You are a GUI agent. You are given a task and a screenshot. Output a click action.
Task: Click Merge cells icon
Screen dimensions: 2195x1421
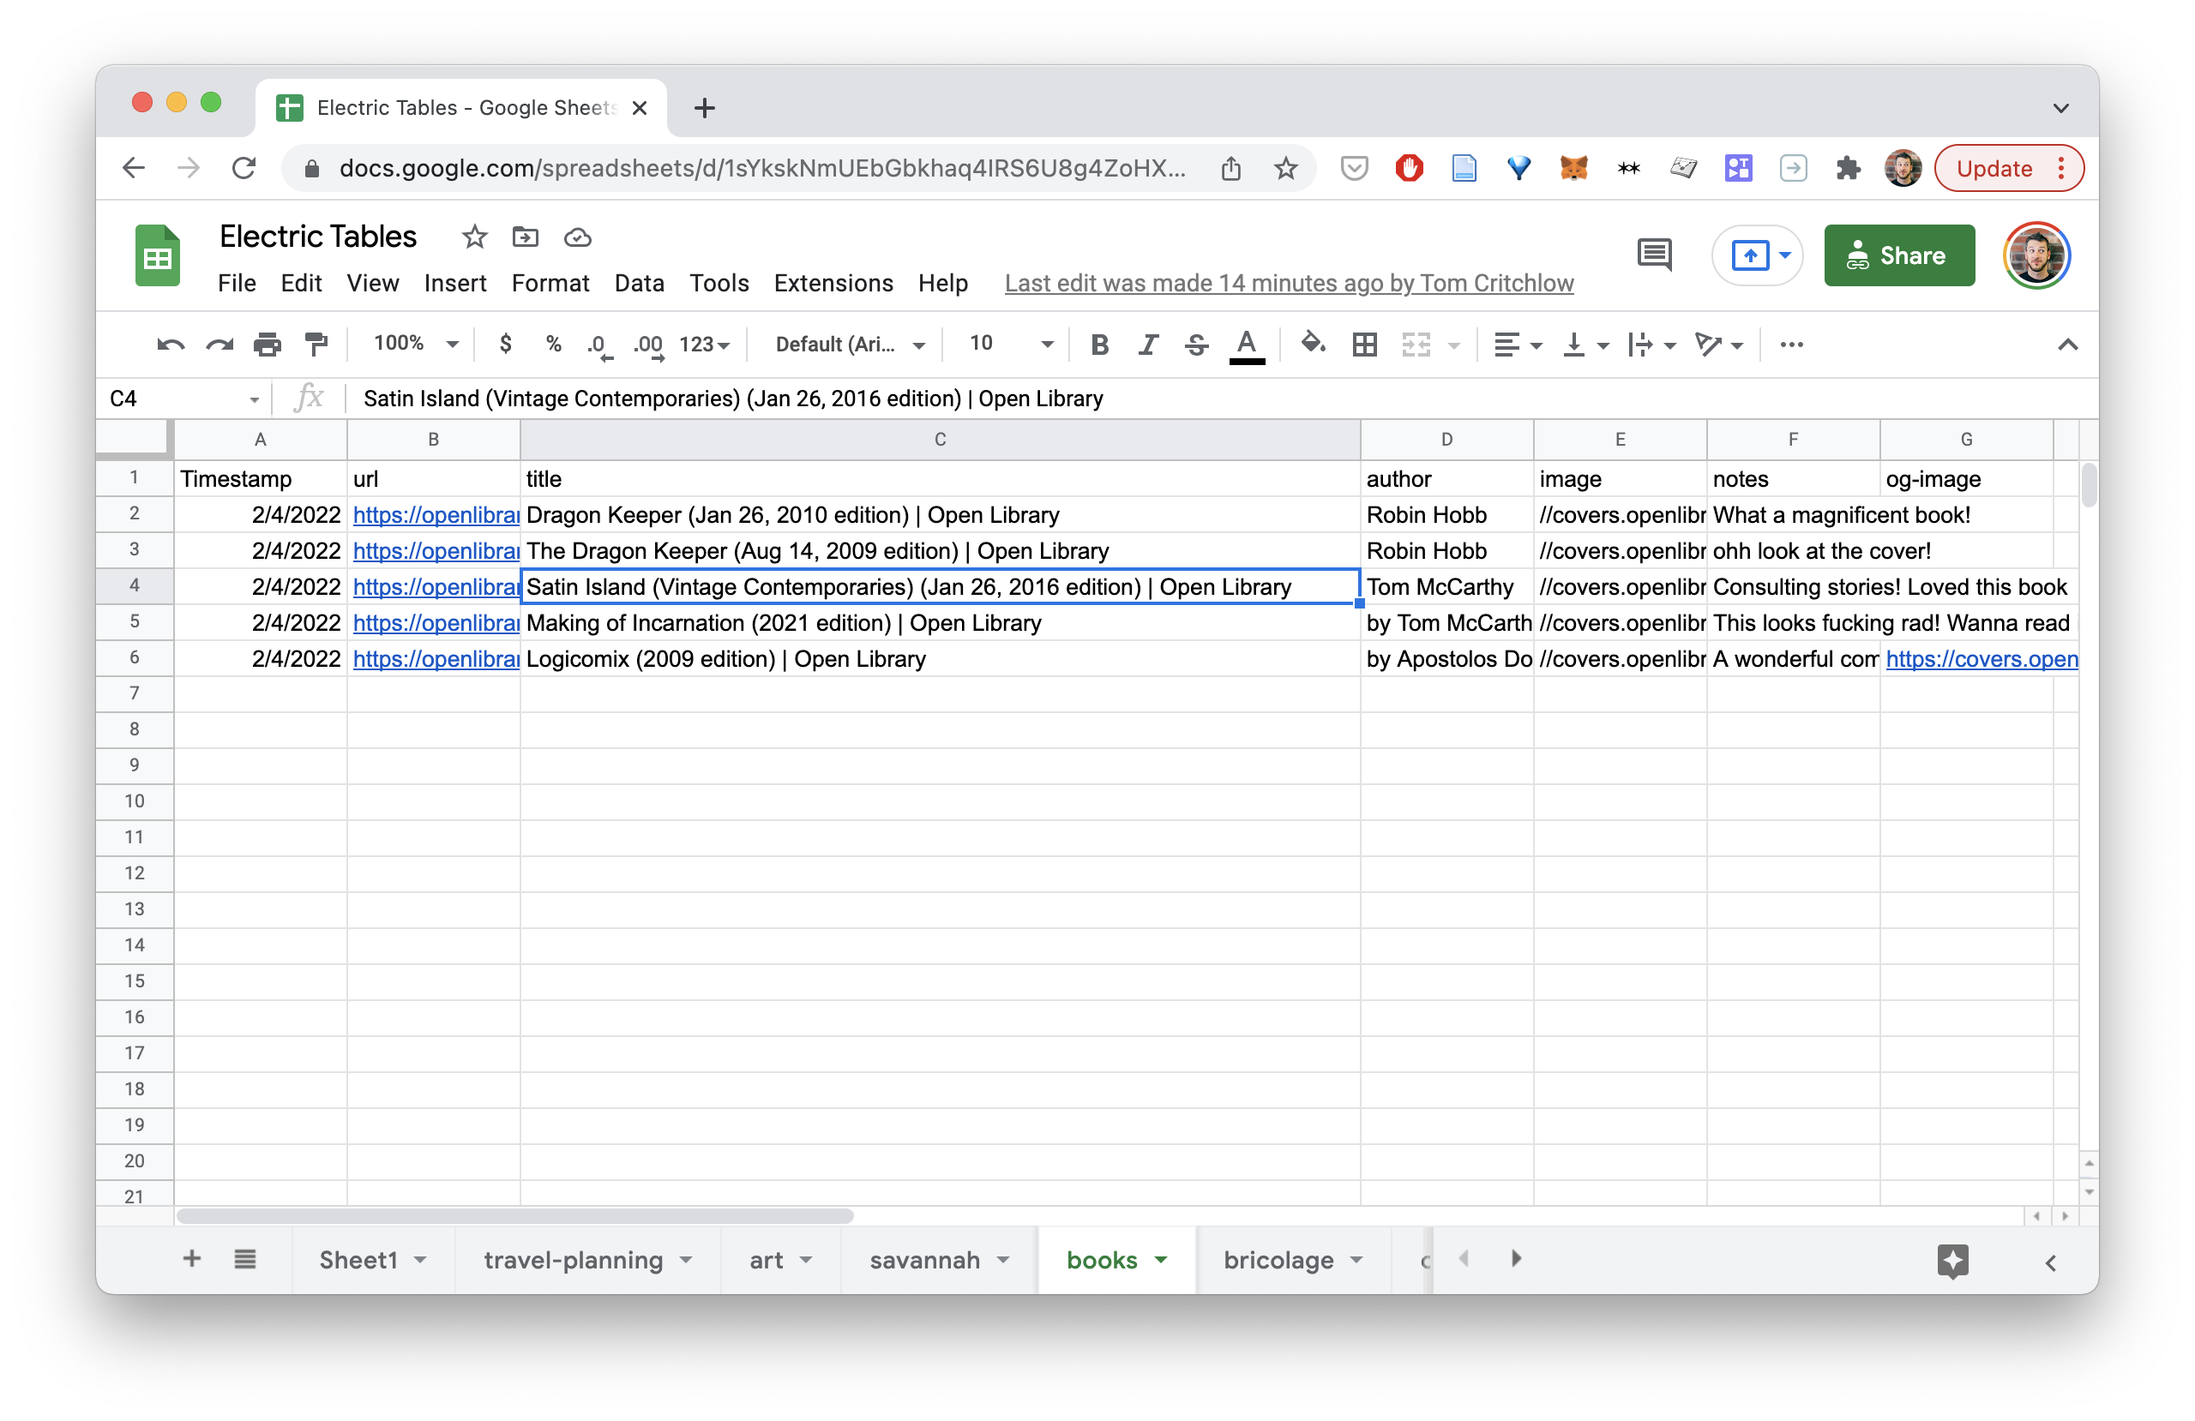tap(1416, 345)
